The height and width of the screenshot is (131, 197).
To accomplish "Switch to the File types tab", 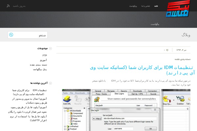I will point(111,91).
